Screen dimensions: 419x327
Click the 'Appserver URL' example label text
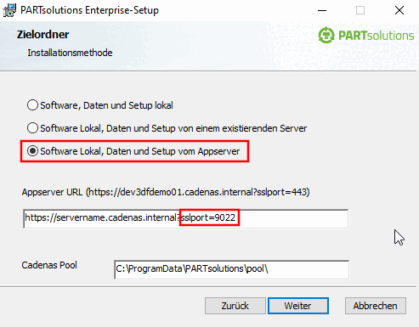(x=166, y=192)
